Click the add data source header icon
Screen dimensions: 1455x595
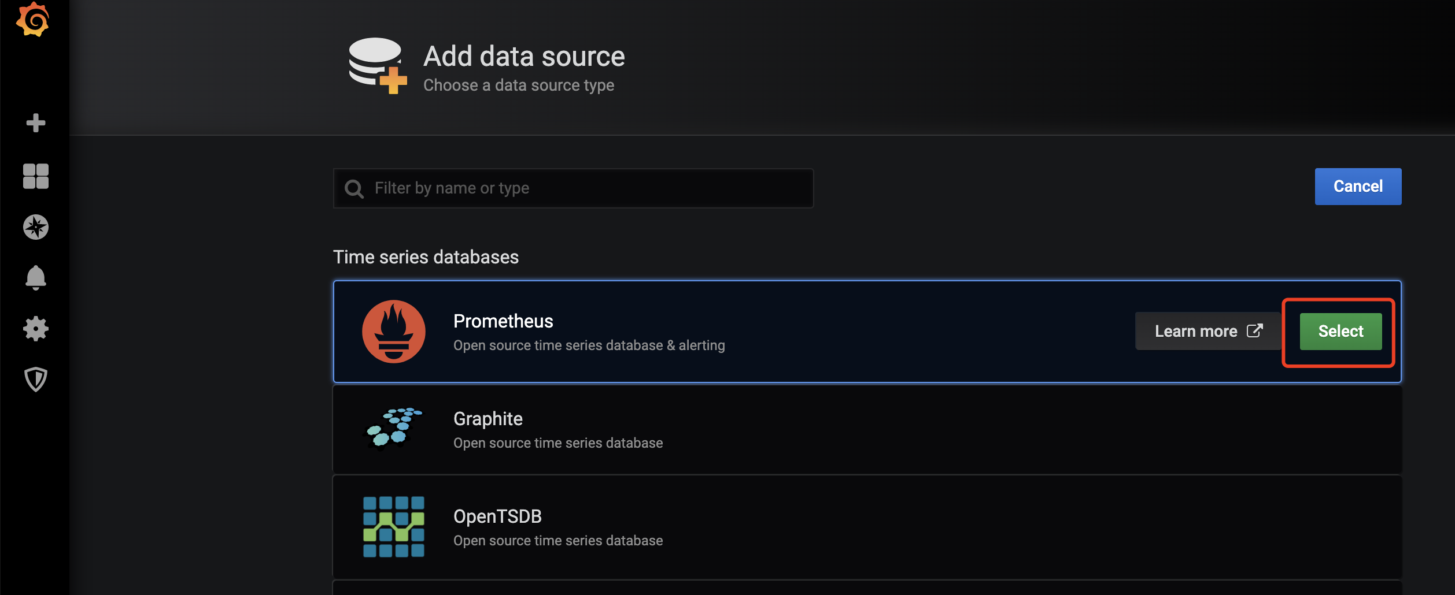pos(377,65)
